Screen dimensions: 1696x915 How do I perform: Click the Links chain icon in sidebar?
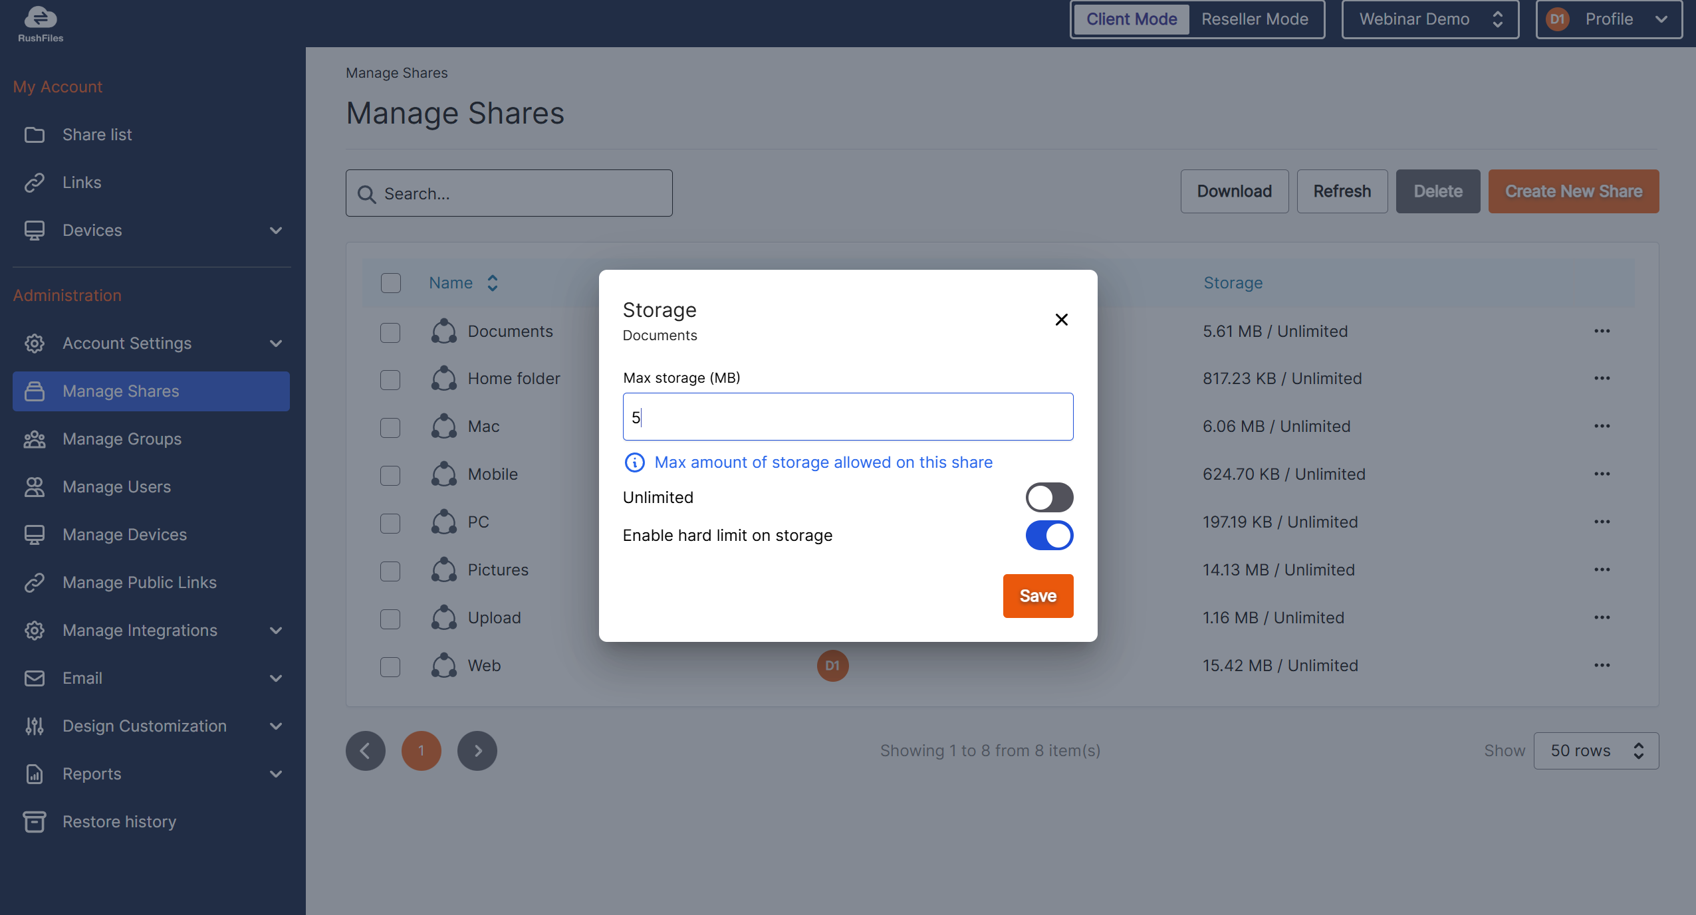coord(35,183)
